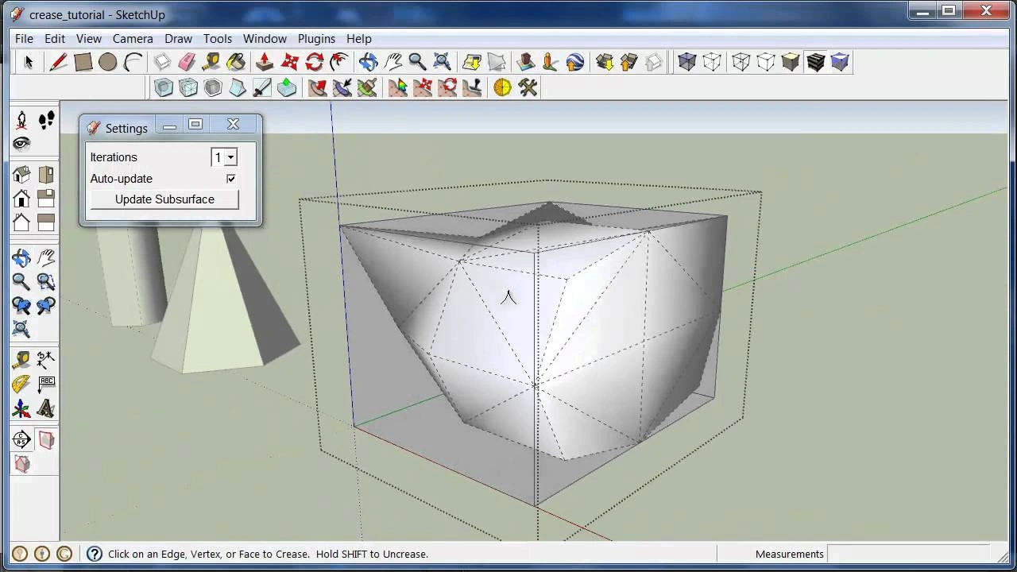Open the View menu
The width and height of the screenshot is (1017, 572).
coord(88,38)
